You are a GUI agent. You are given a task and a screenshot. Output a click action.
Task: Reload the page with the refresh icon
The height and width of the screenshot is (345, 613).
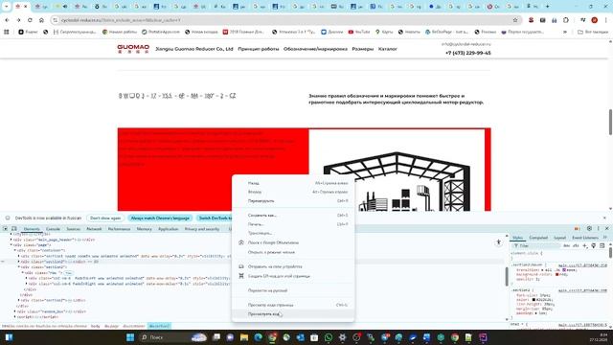pos(30,20)
